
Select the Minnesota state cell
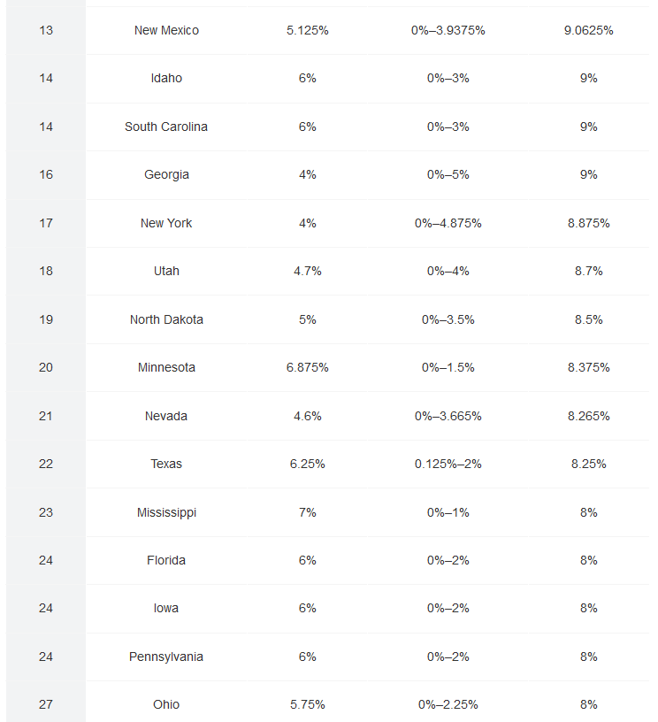(166, 367)
